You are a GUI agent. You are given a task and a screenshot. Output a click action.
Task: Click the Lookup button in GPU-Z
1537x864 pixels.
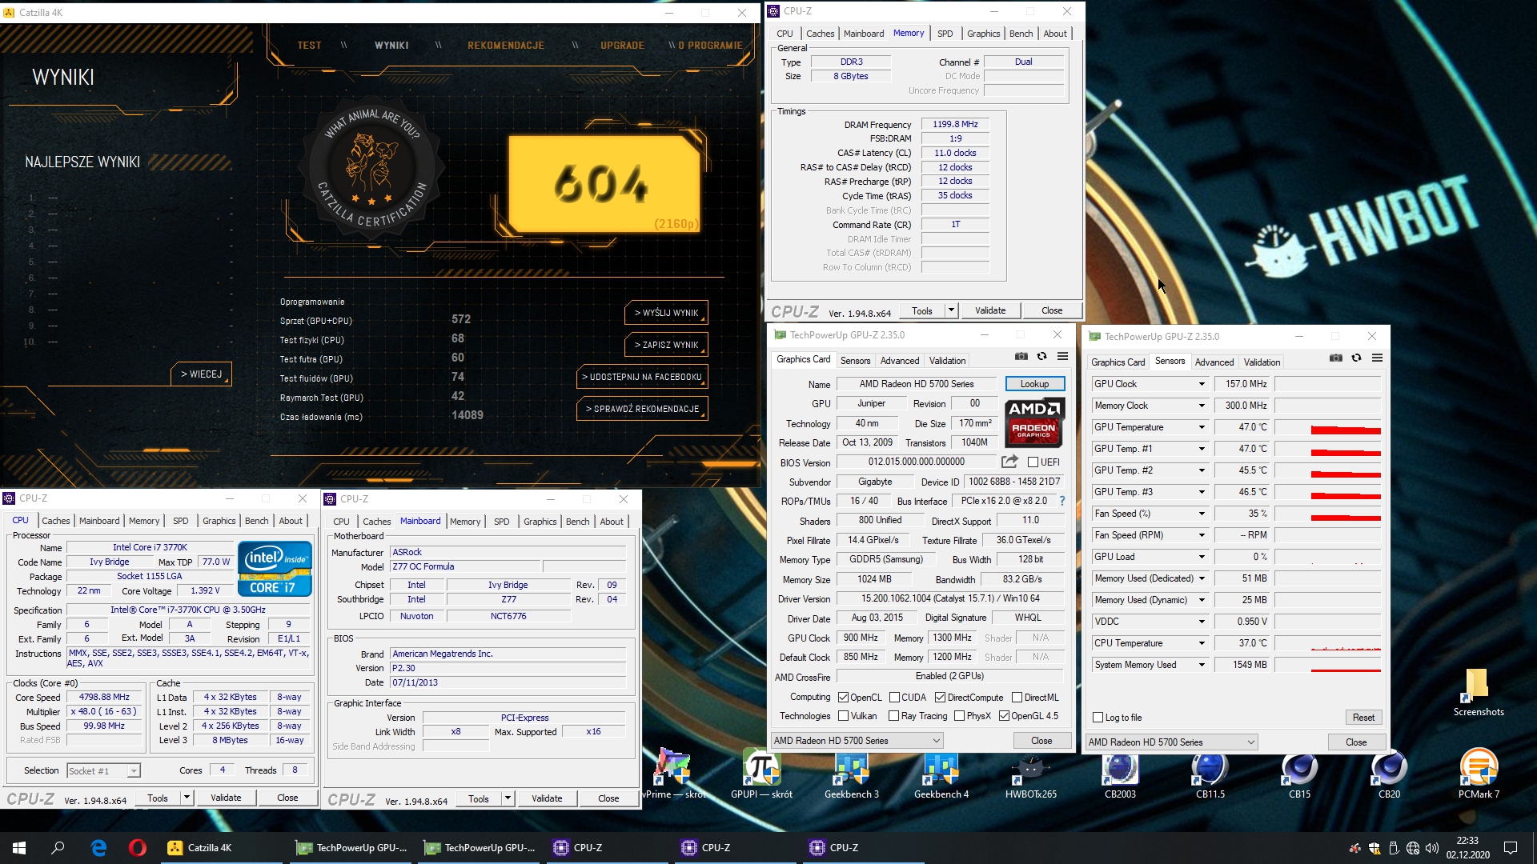click(1034, 384)
